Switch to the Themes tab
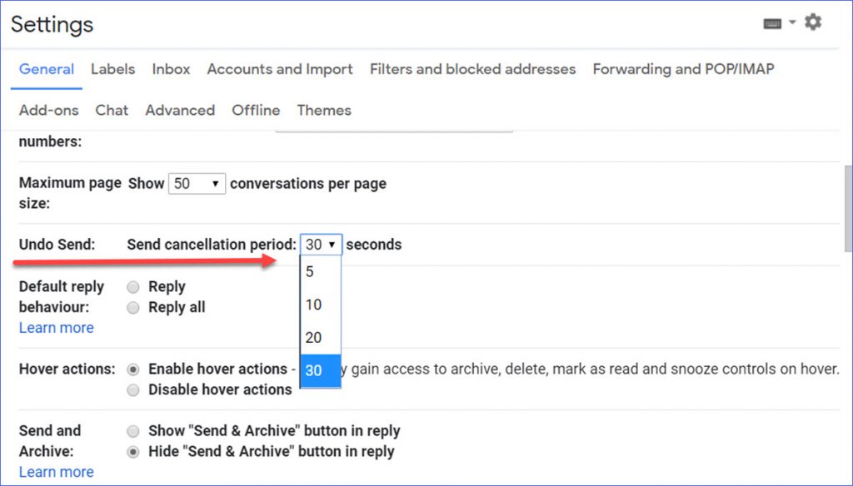Viewport: 853px width, 486px height. 323,110
